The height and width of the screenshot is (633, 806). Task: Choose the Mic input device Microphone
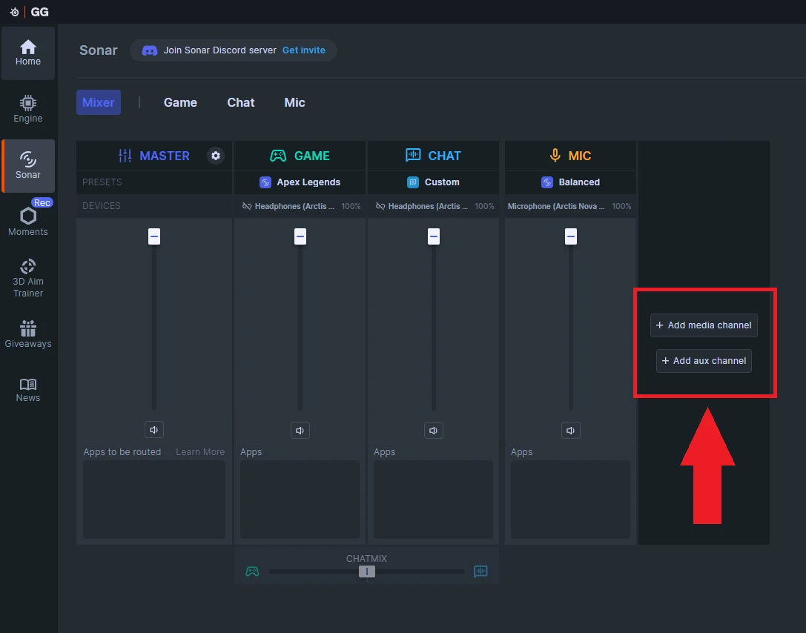[x=556, y=206]
